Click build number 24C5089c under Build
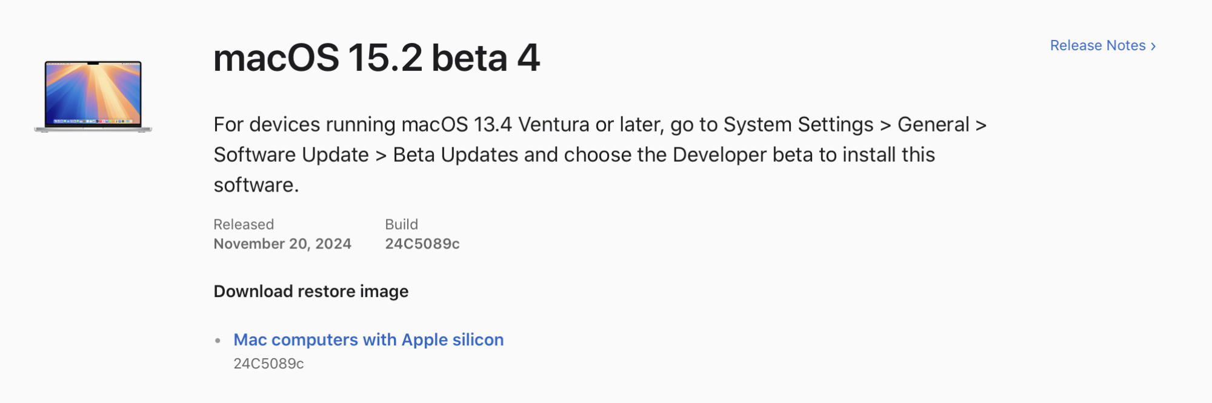The height and width of the screenshot is (403, 1212). point(422,244)
